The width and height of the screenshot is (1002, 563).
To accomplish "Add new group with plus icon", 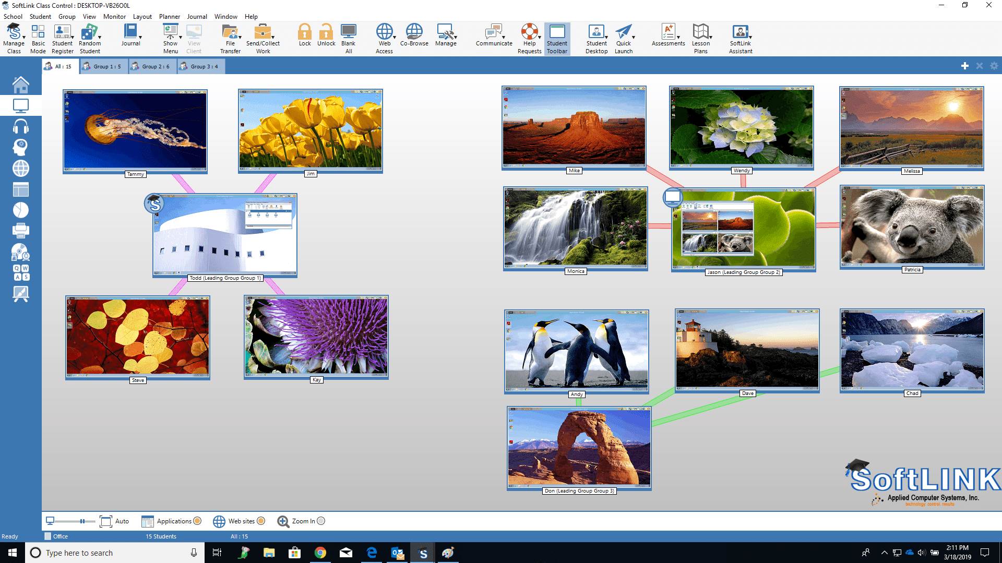I will (x=965, y=66).
